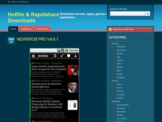Image resolution: width=162 pixels, height=122 pixels.
Task: Open the Adventure games category
Action: click(x=121, y=50)
